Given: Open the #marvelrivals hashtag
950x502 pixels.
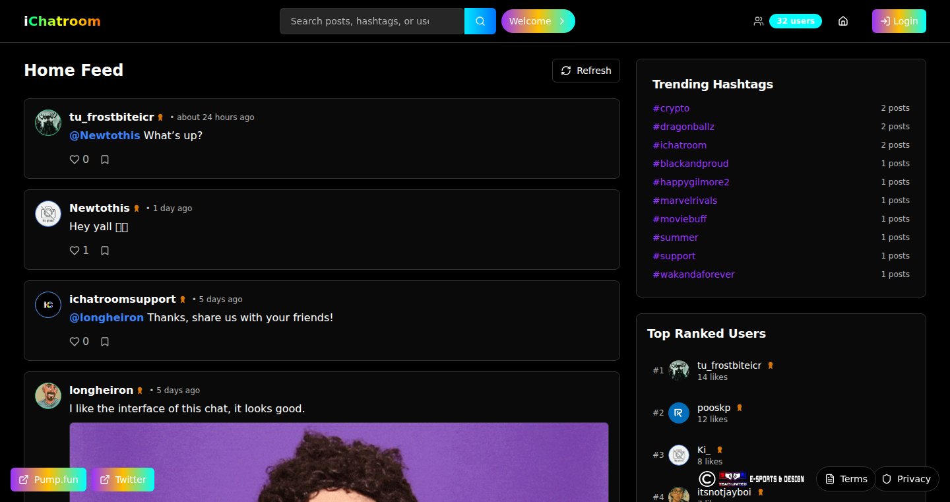Looking at the screenshot, I should coord(685,201).
